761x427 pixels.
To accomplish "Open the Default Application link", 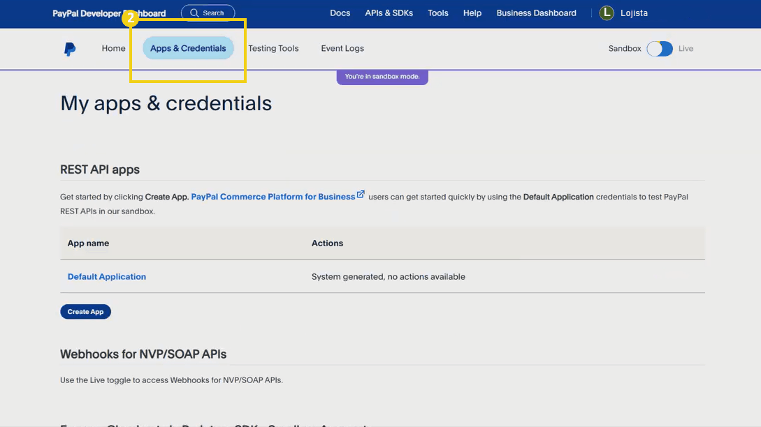I will (x=107, y=277).
